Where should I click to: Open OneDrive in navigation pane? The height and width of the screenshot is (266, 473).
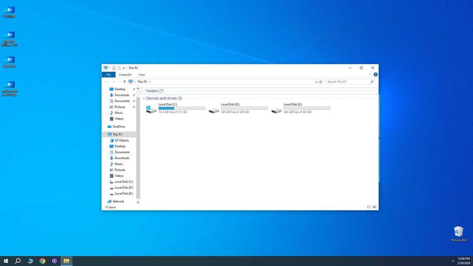click(x=119, y=127)
